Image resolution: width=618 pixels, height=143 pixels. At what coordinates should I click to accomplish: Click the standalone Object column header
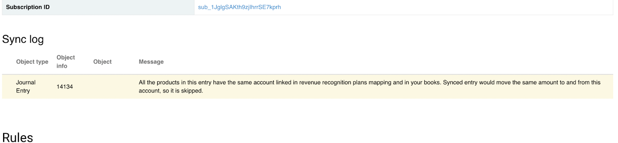pyautogui.click(x=102, y=62)
